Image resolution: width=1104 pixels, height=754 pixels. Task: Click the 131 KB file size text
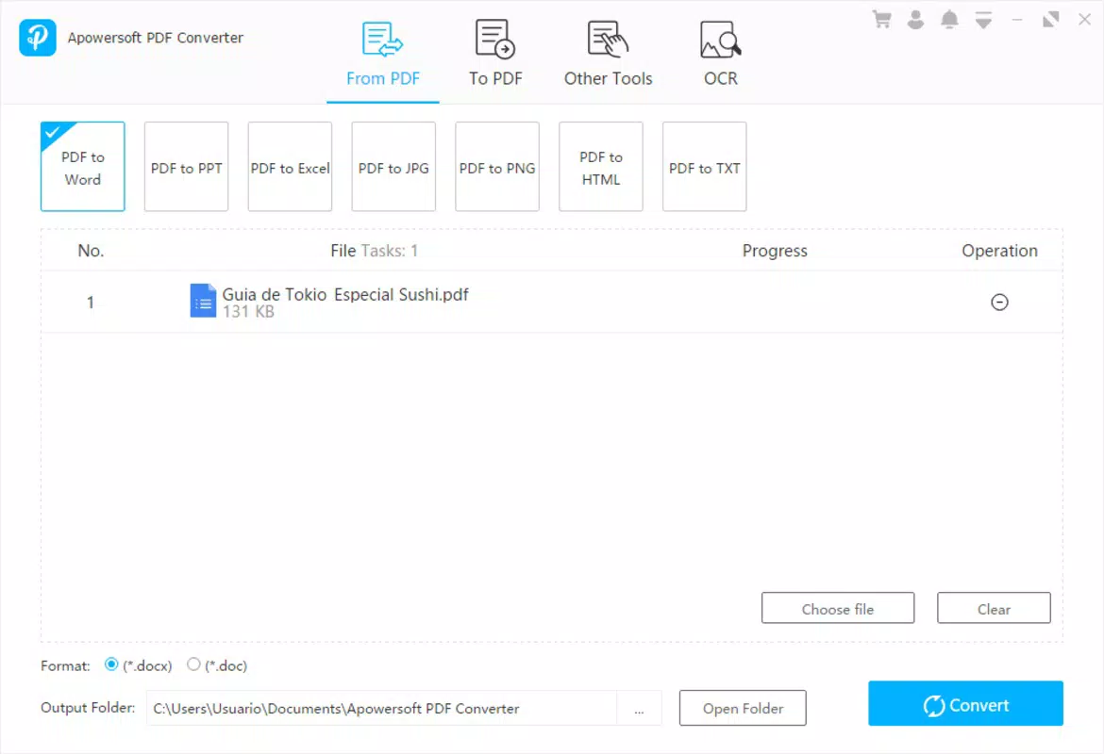pyautogui.click(x=248, y=312)
